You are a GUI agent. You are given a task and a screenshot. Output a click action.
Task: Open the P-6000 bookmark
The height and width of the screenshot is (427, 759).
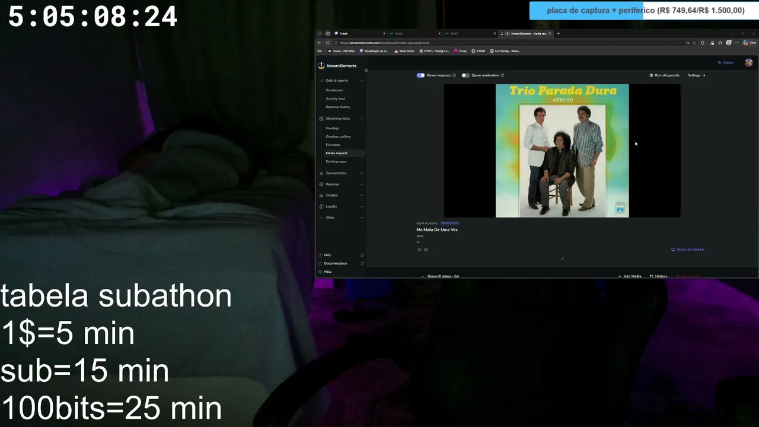point(477,51)
